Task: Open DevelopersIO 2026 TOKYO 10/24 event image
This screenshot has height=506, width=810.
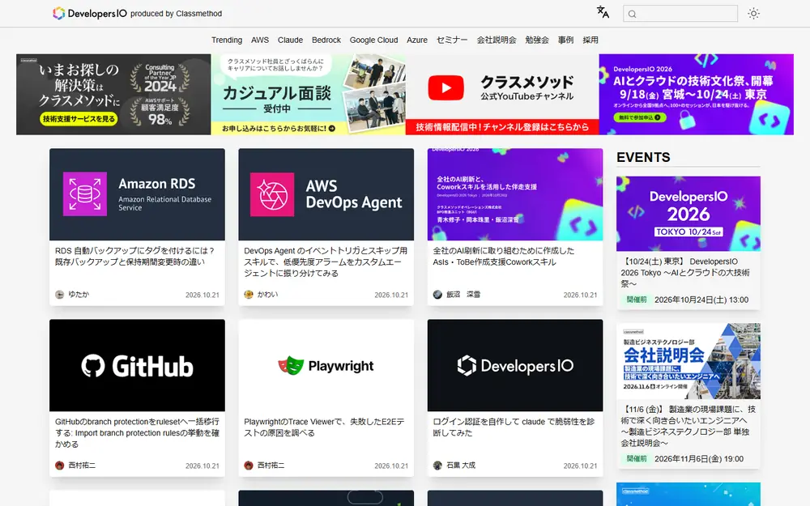Action: tap(688, 214)
